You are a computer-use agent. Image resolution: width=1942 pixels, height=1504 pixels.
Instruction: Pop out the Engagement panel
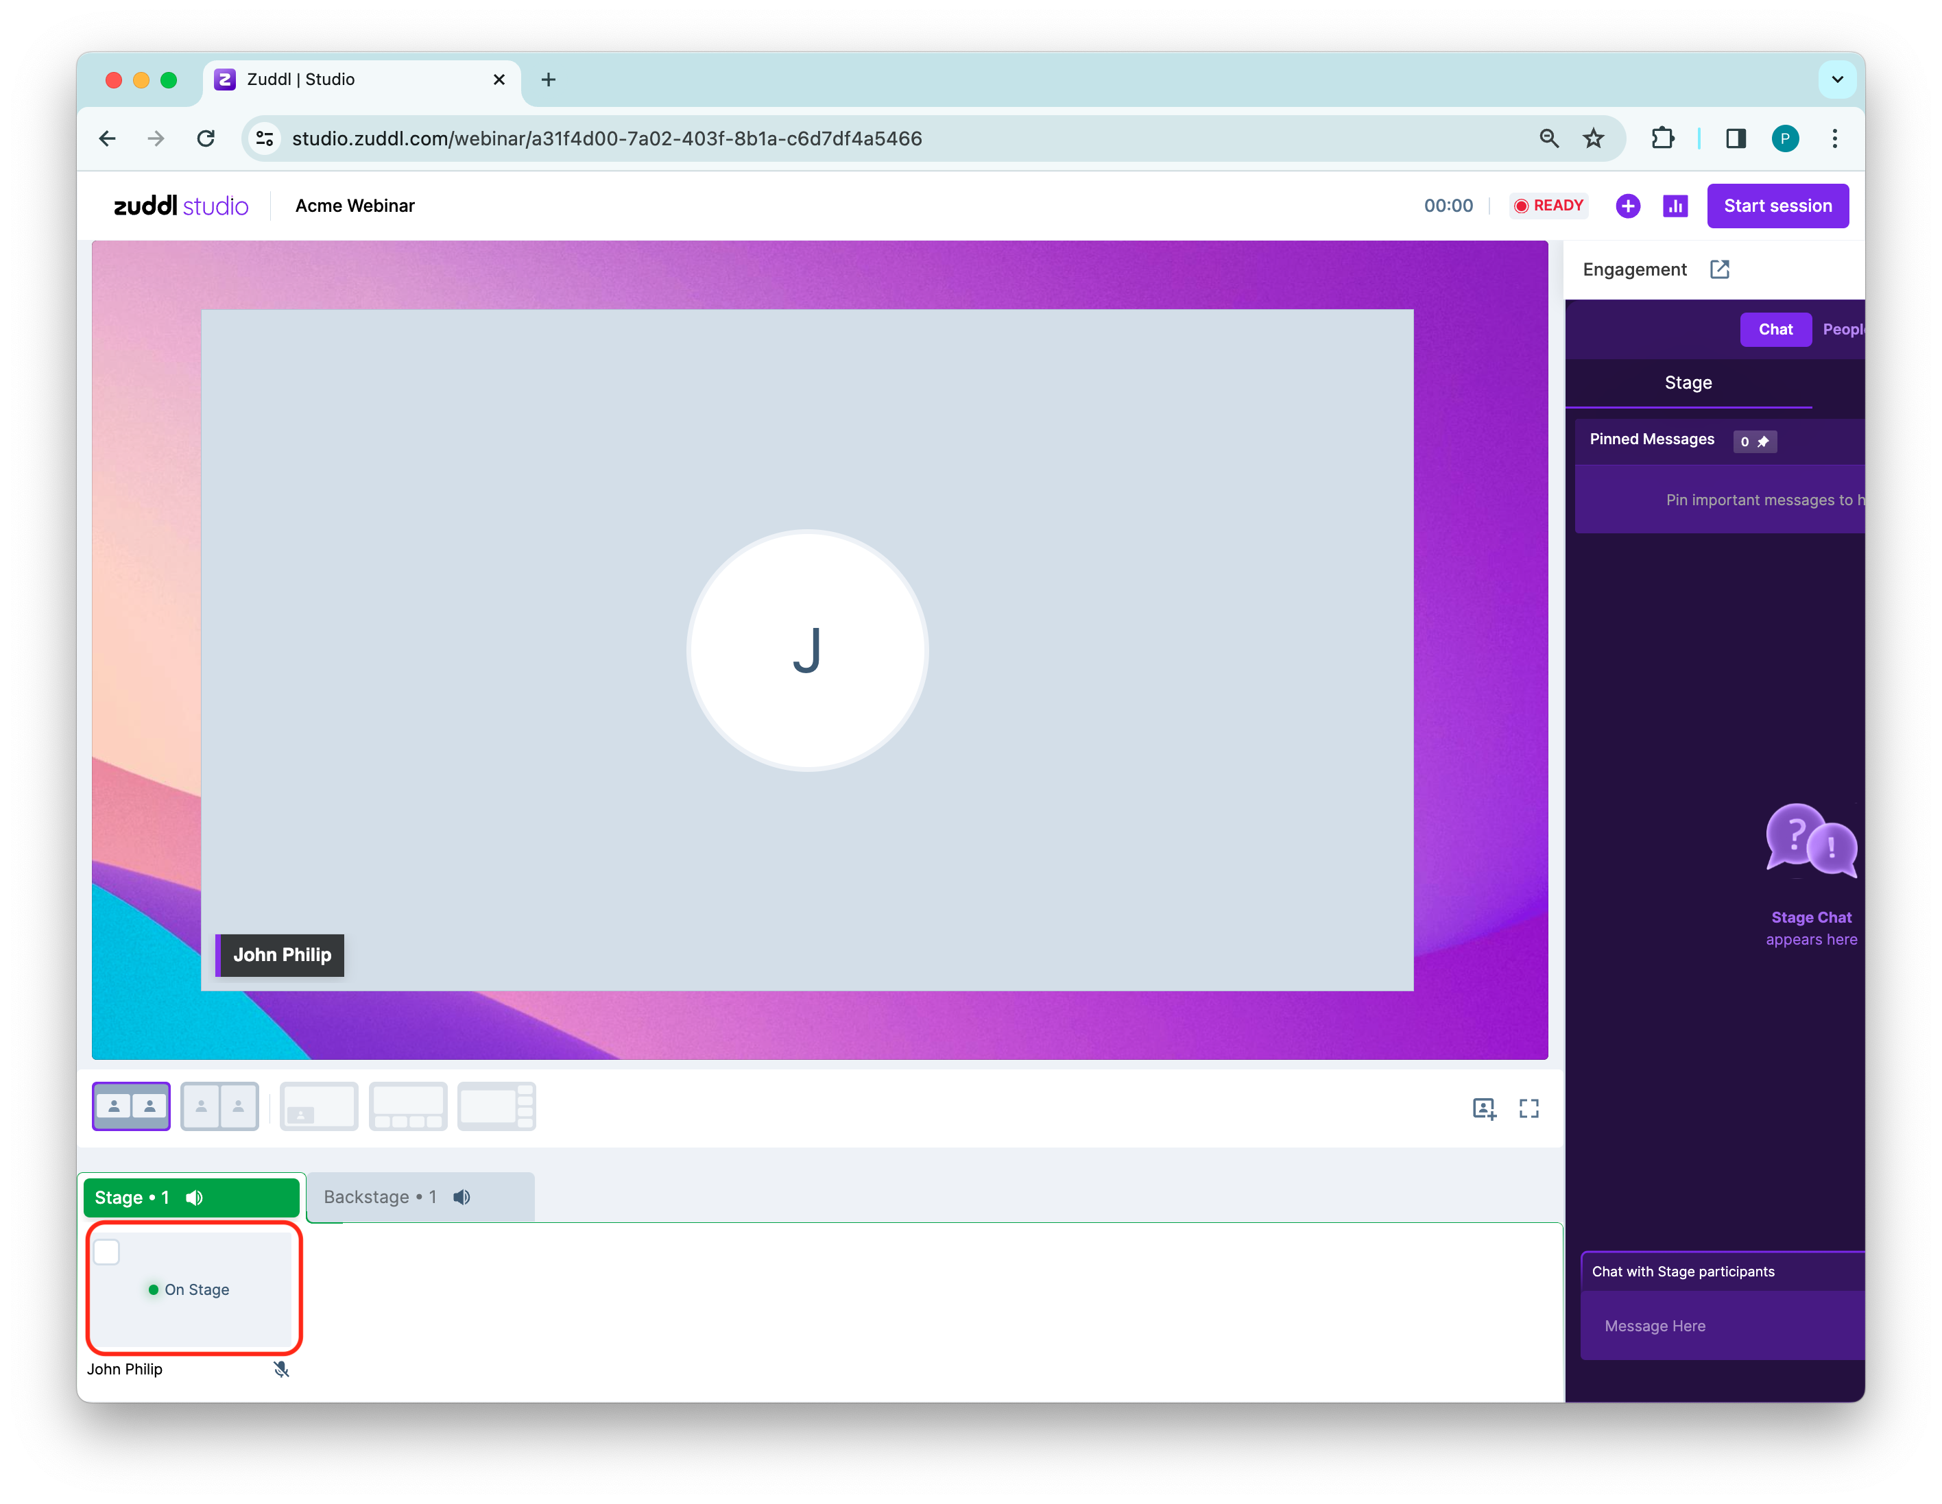pos(1720,269)
